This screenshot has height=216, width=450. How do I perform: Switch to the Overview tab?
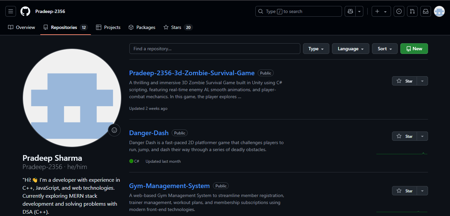(22, 27)
